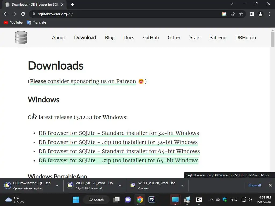Open the blue screen app in taskbar
This screenshot has width=275, height=206.
tap(175, 200)
